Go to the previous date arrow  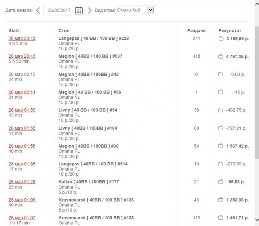click(38, 10)
